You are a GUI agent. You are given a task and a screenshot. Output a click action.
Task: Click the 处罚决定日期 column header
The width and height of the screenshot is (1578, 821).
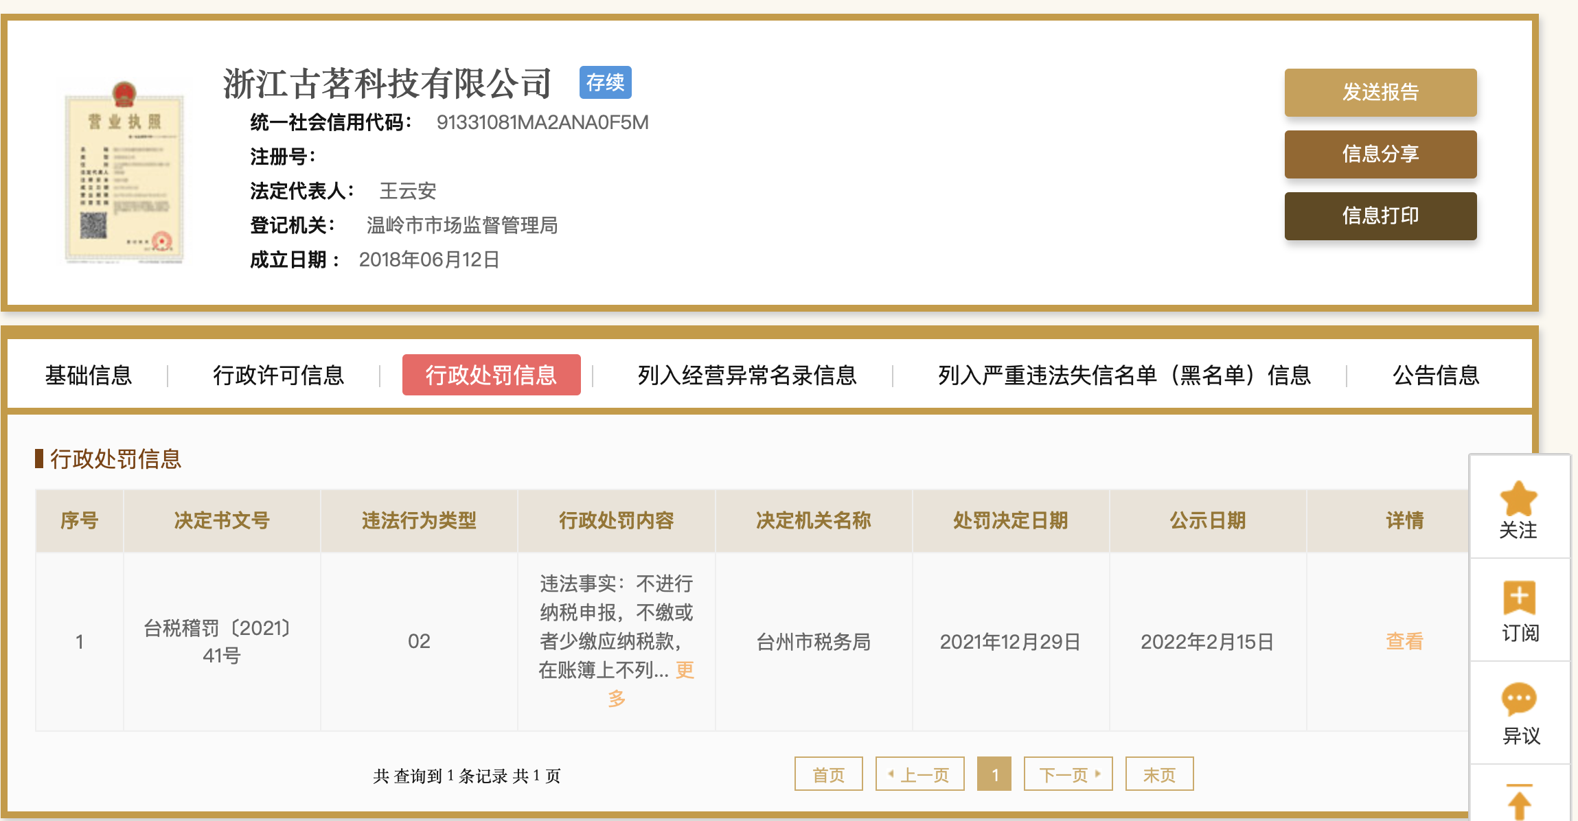click(1011, 520)
